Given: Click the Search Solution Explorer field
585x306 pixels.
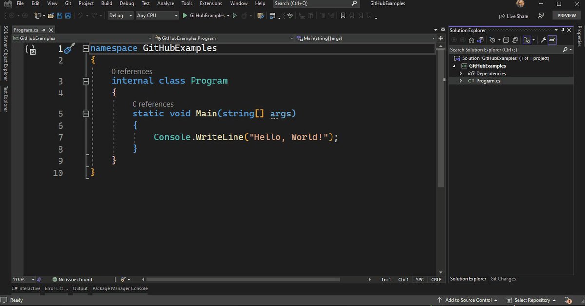Looking at the screenshot, I should [511, 50].
